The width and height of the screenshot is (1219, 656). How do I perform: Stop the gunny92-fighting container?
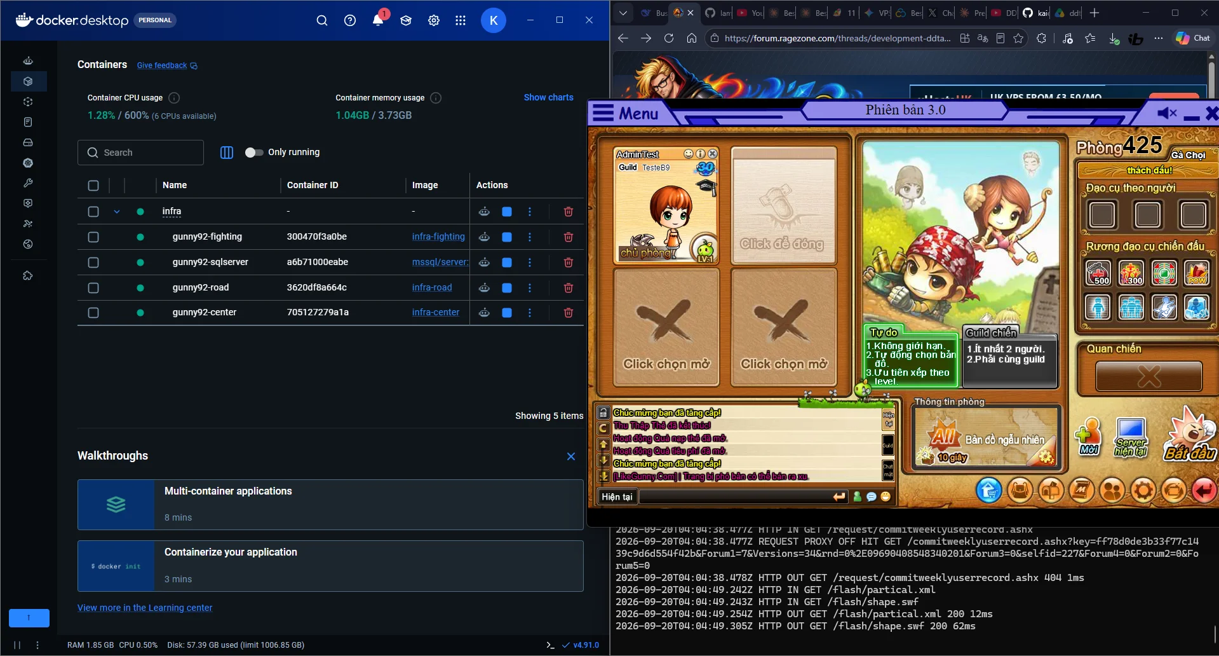[507, 236]
